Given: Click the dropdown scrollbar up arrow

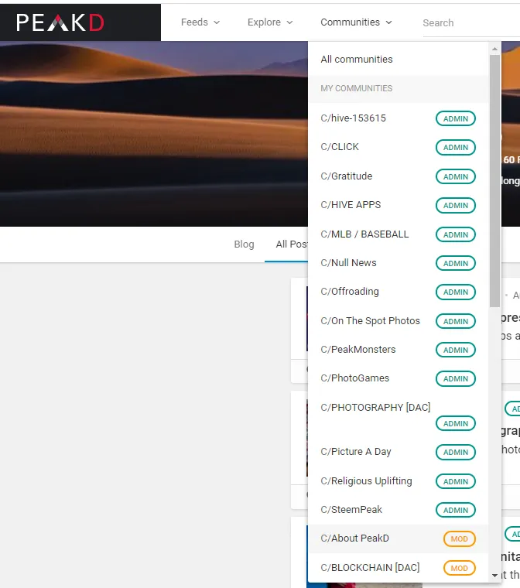Looking at the screenshot, I should [495, 49].
